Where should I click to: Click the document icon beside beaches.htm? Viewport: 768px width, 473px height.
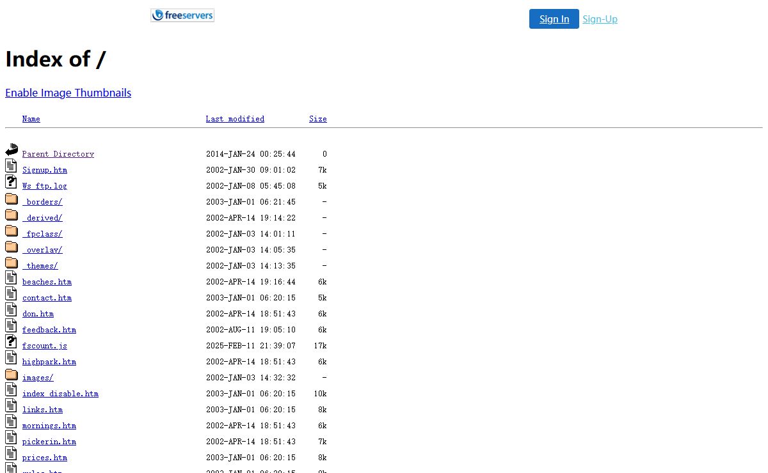click(x=12, y=278)
